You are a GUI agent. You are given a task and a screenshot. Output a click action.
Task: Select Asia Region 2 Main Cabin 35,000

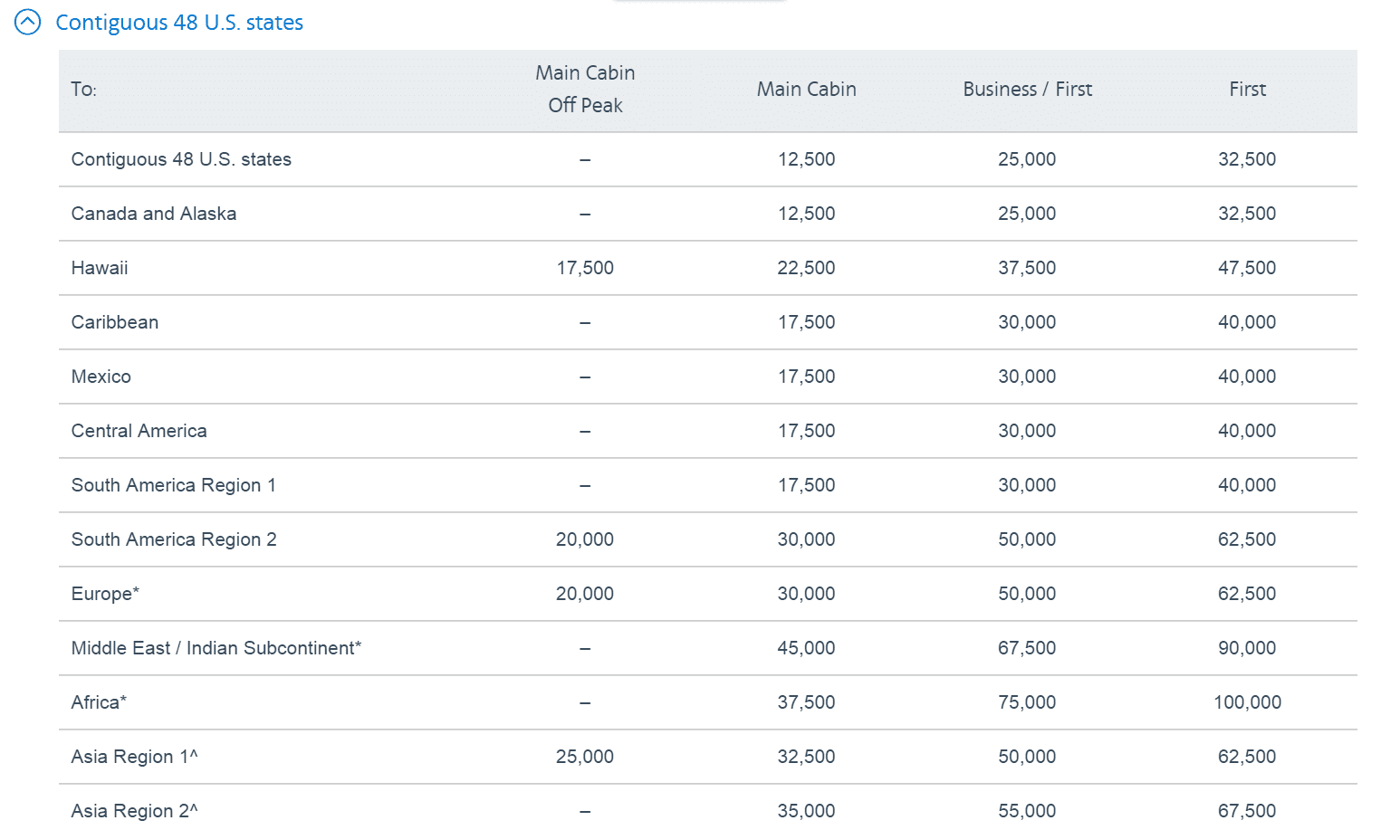806,811
